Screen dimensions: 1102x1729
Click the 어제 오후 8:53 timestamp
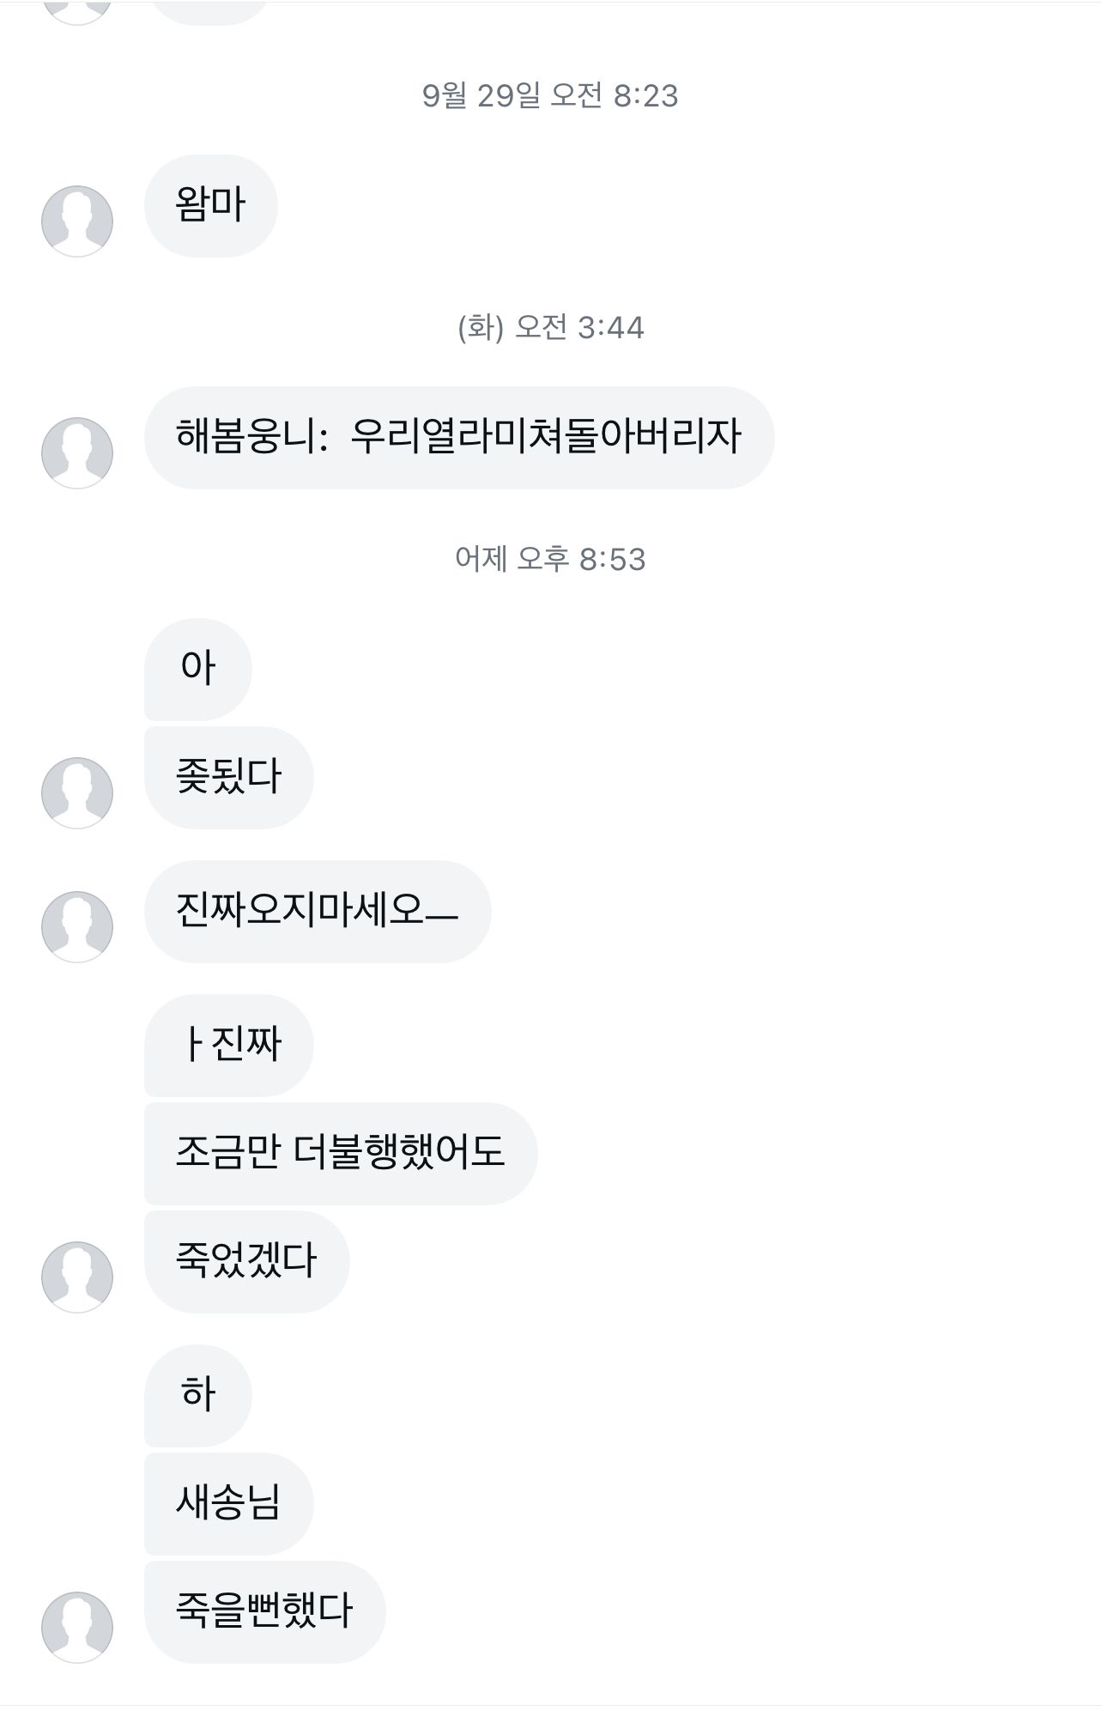(550, 559)
